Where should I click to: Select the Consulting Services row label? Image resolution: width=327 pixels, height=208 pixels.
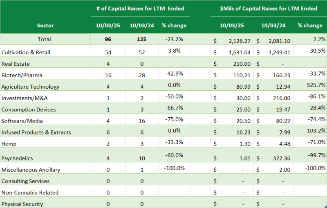pyautogui.click(x=25, y=181)
